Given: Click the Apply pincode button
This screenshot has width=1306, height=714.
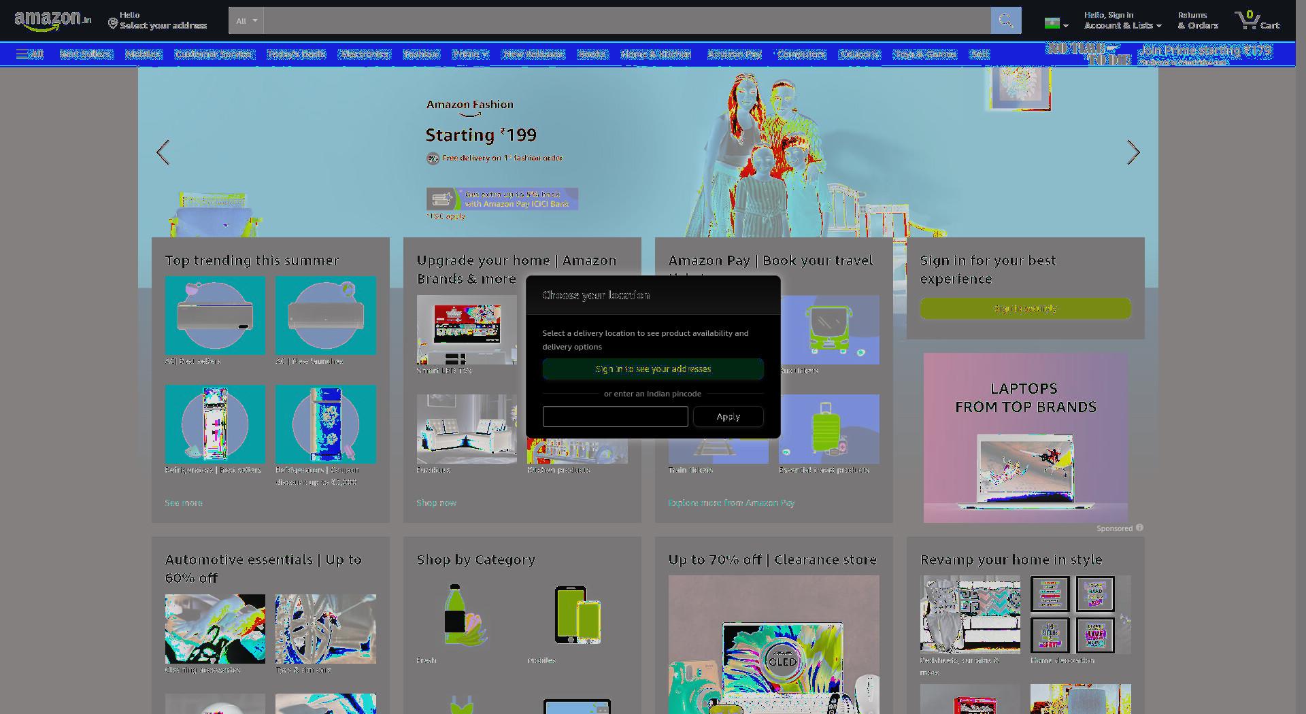Looking at the screenshot, I should pyautogui.click(x=728, y=416).
